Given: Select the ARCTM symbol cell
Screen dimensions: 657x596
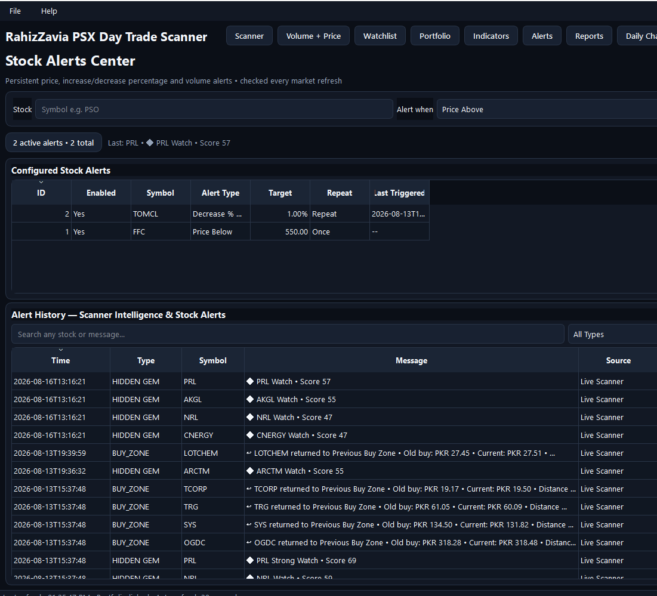Looking at the screenshot, I should (x=213, y=471).
